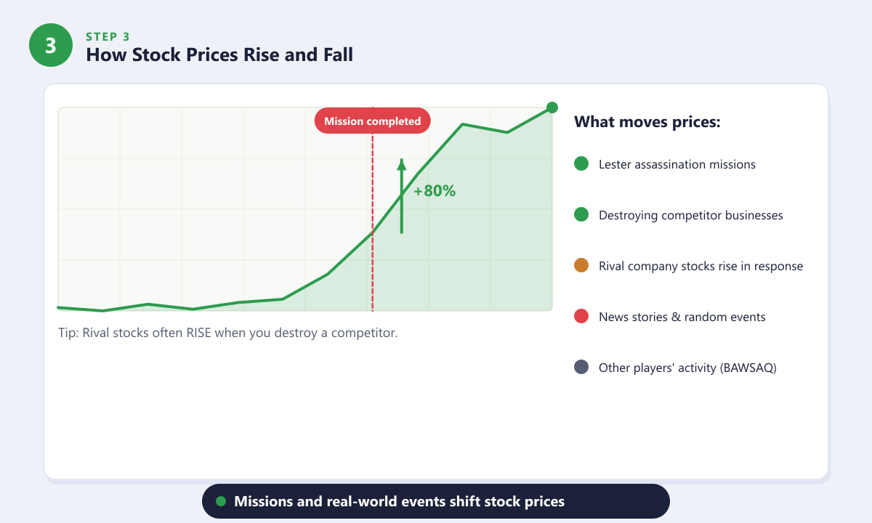Click the green step 3 circle badge
This screenshot has width=872, height=523.
50,45
